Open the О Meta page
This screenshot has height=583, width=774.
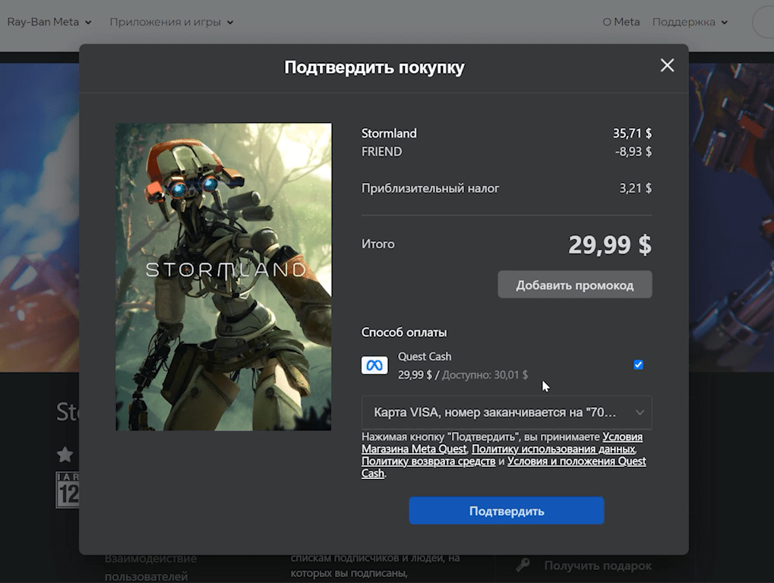coord(621,22)
